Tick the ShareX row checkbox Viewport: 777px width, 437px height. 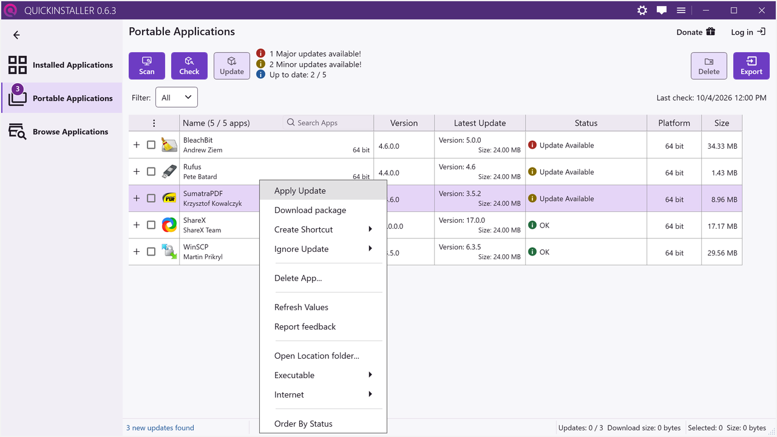151,225
